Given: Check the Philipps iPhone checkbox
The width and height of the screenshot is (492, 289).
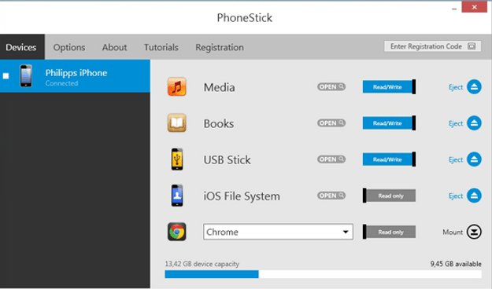Looking at the screenshot, I should pyautogui.click(x=6, y=75).
